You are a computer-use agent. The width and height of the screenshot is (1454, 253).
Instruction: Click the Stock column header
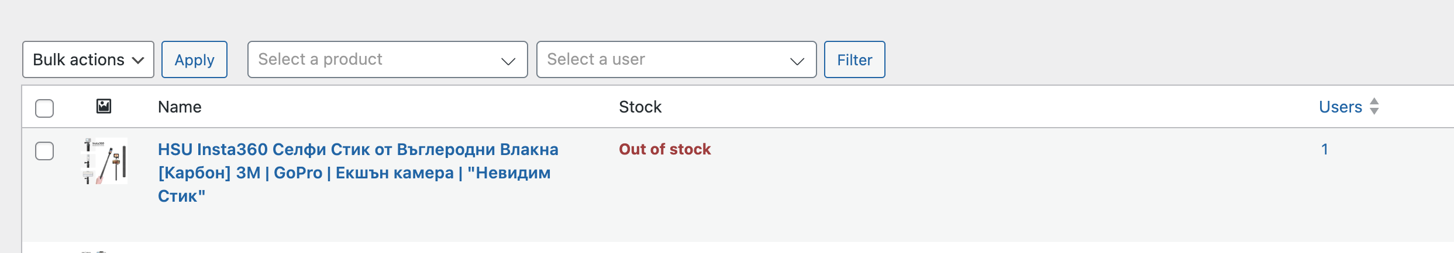pyautogui.click(x=640, y=107)
